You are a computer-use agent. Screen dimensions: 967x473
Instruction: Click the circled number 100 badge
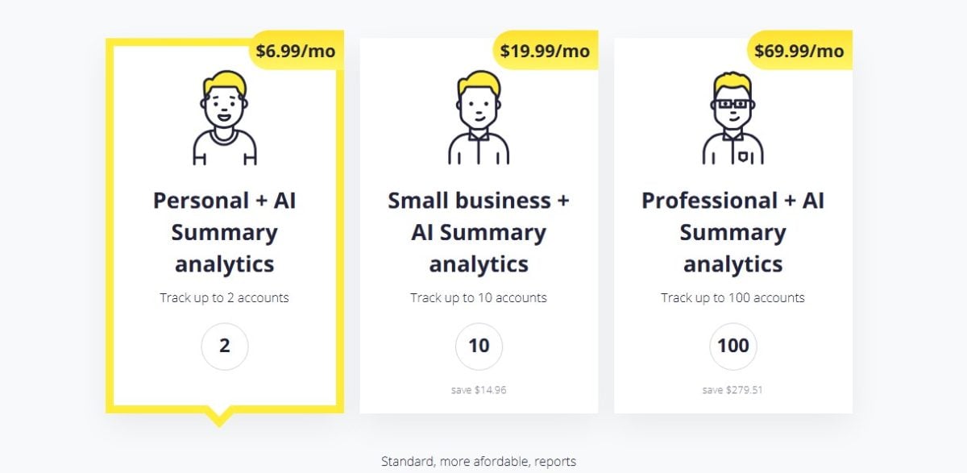[x=733, y=346]
